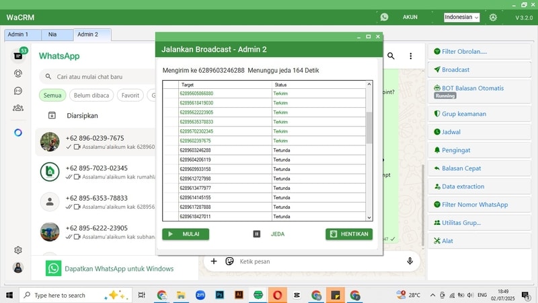Image resolution: width=538 pixels, height=303 pixels.
Task: Expand the Indonesian language dropdown
Action: [x=461, y=18]
